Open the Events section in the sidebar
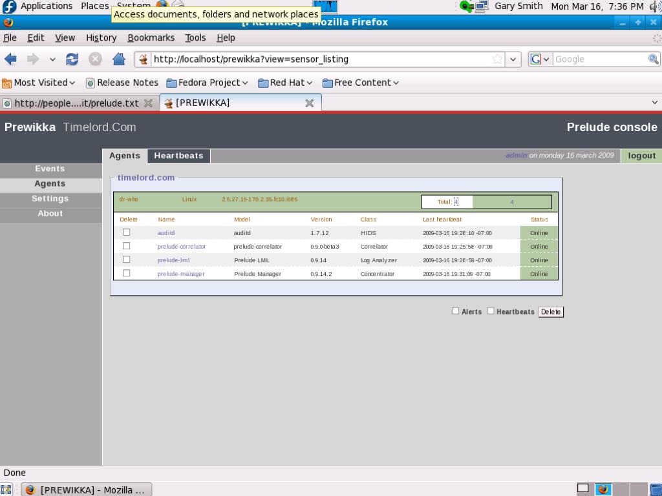This screenshot has width=662, height=496. click(50, 169)
